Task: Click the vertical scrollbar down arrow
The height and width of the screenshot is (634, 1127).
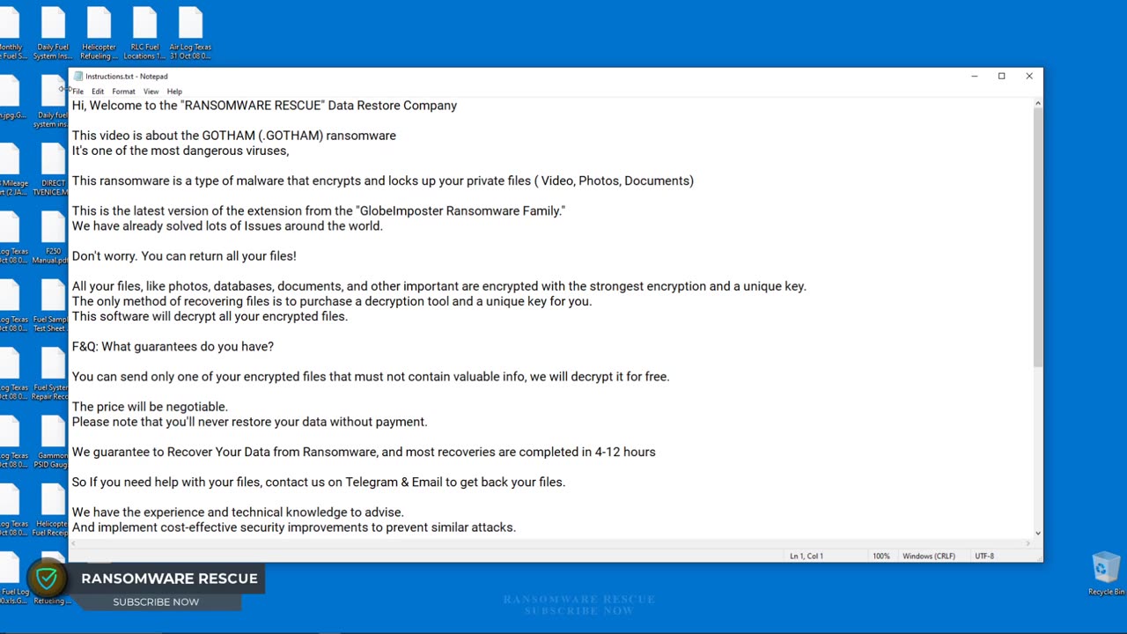Action: (x=1038, y=533)
